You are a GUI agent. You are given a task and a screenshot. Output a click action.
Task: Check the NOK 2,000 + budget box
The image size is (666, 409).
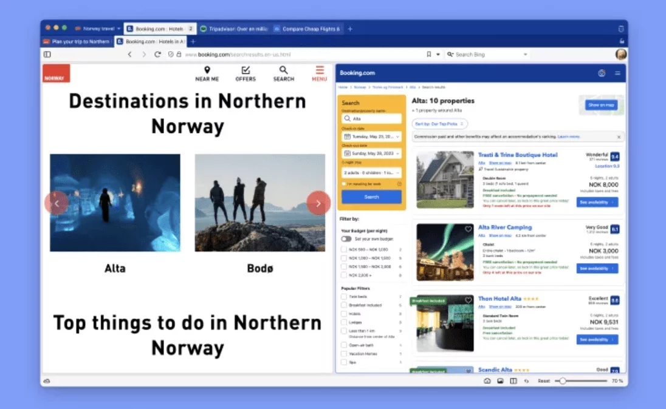point(343,275)
